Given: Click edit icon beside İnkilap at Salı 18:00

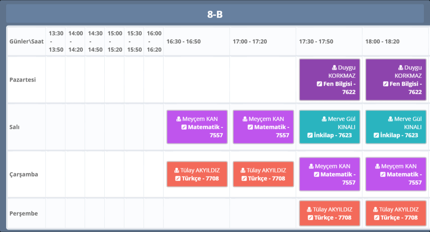Looking at the screenshot, I should pos(376,135).
